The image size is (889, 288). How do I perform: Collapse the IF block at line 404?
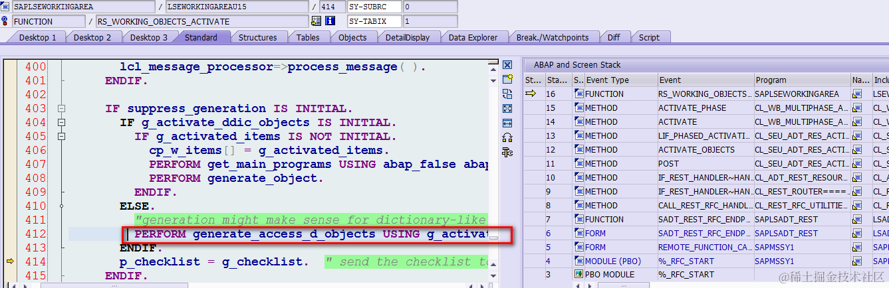pos(61,122)
